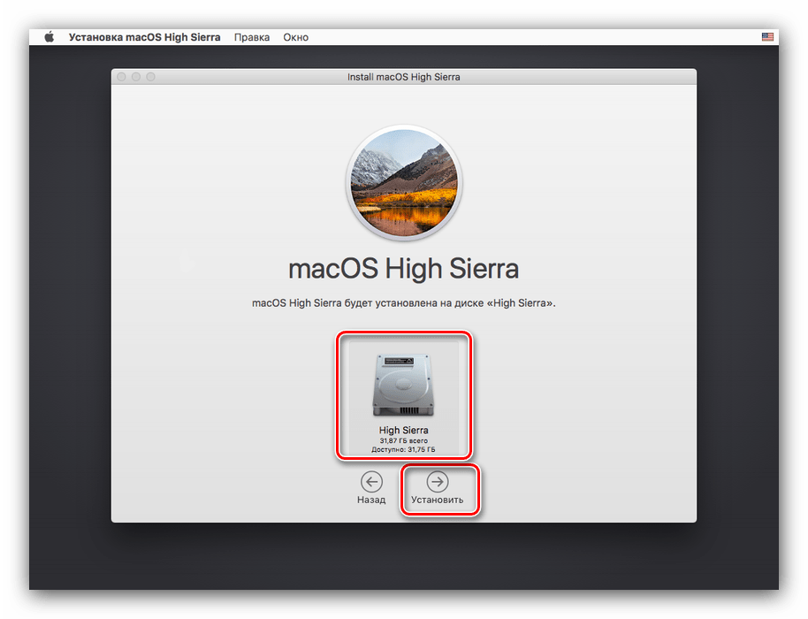This screenshot has height=619, width=808.
Task: Open the Apple menu
Action: 49,37
